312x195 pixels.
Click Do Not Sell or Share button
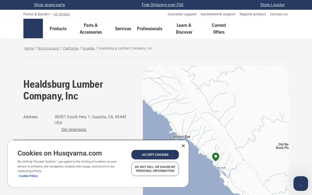click(x=155, y=169)
